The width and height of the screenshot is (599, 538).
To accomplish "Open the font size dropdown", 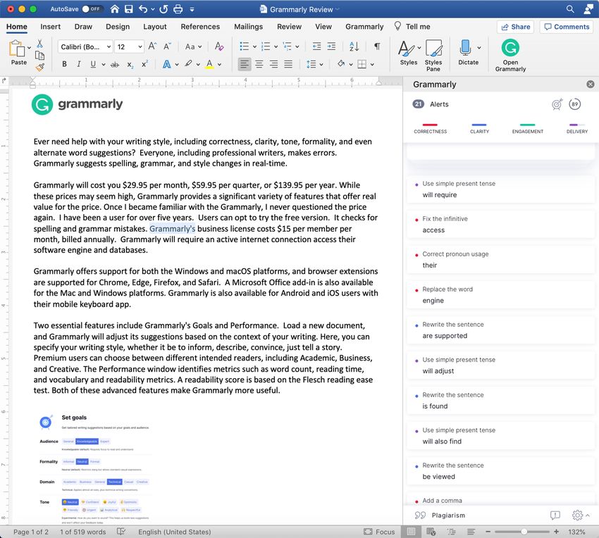I will click(140, 46).
